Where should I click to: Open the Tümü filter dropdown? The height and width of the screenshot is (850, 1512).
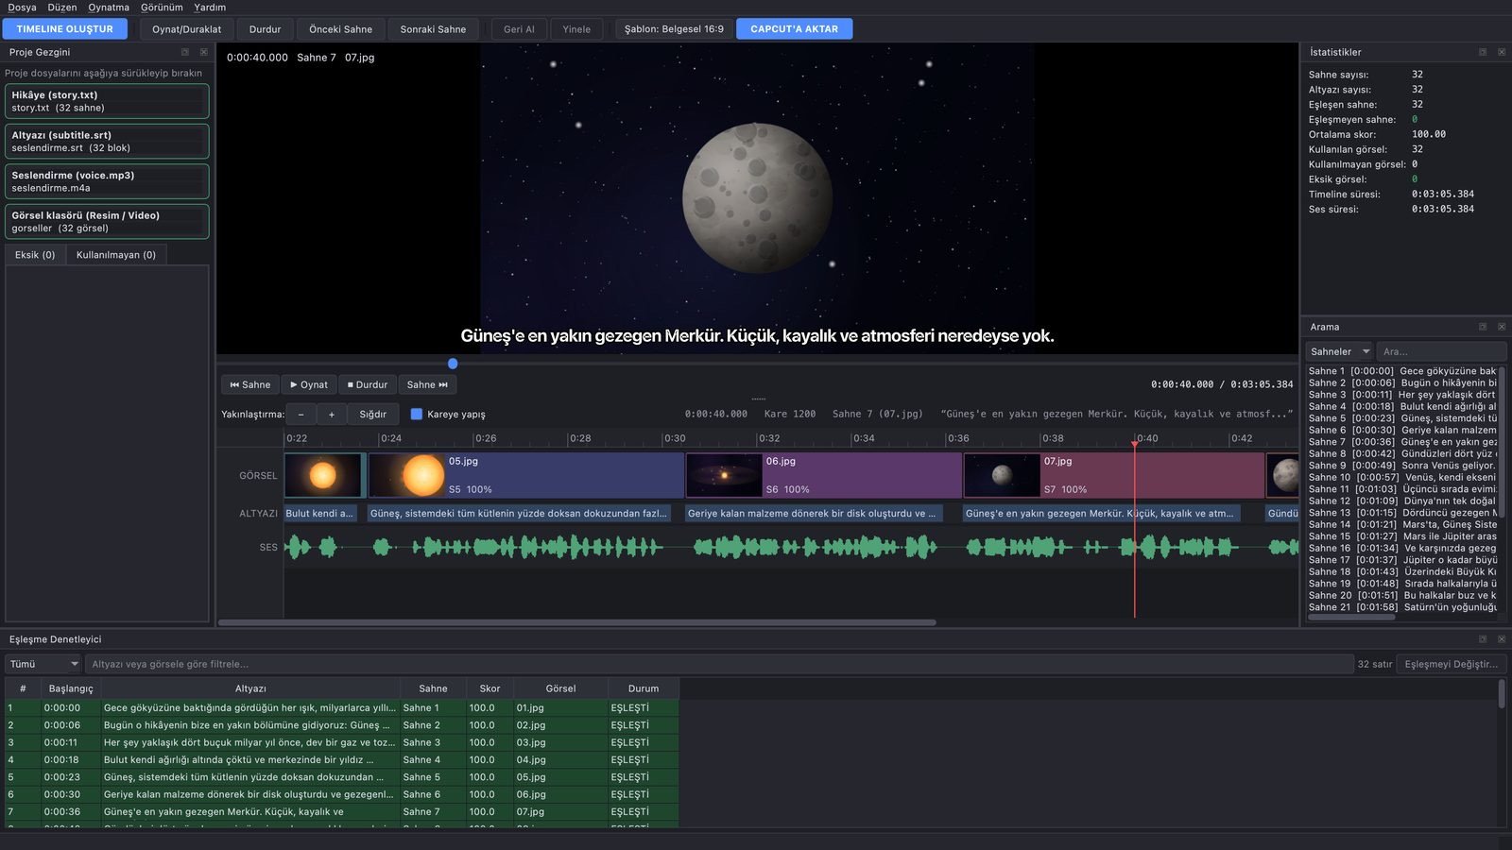pos(43,664)
